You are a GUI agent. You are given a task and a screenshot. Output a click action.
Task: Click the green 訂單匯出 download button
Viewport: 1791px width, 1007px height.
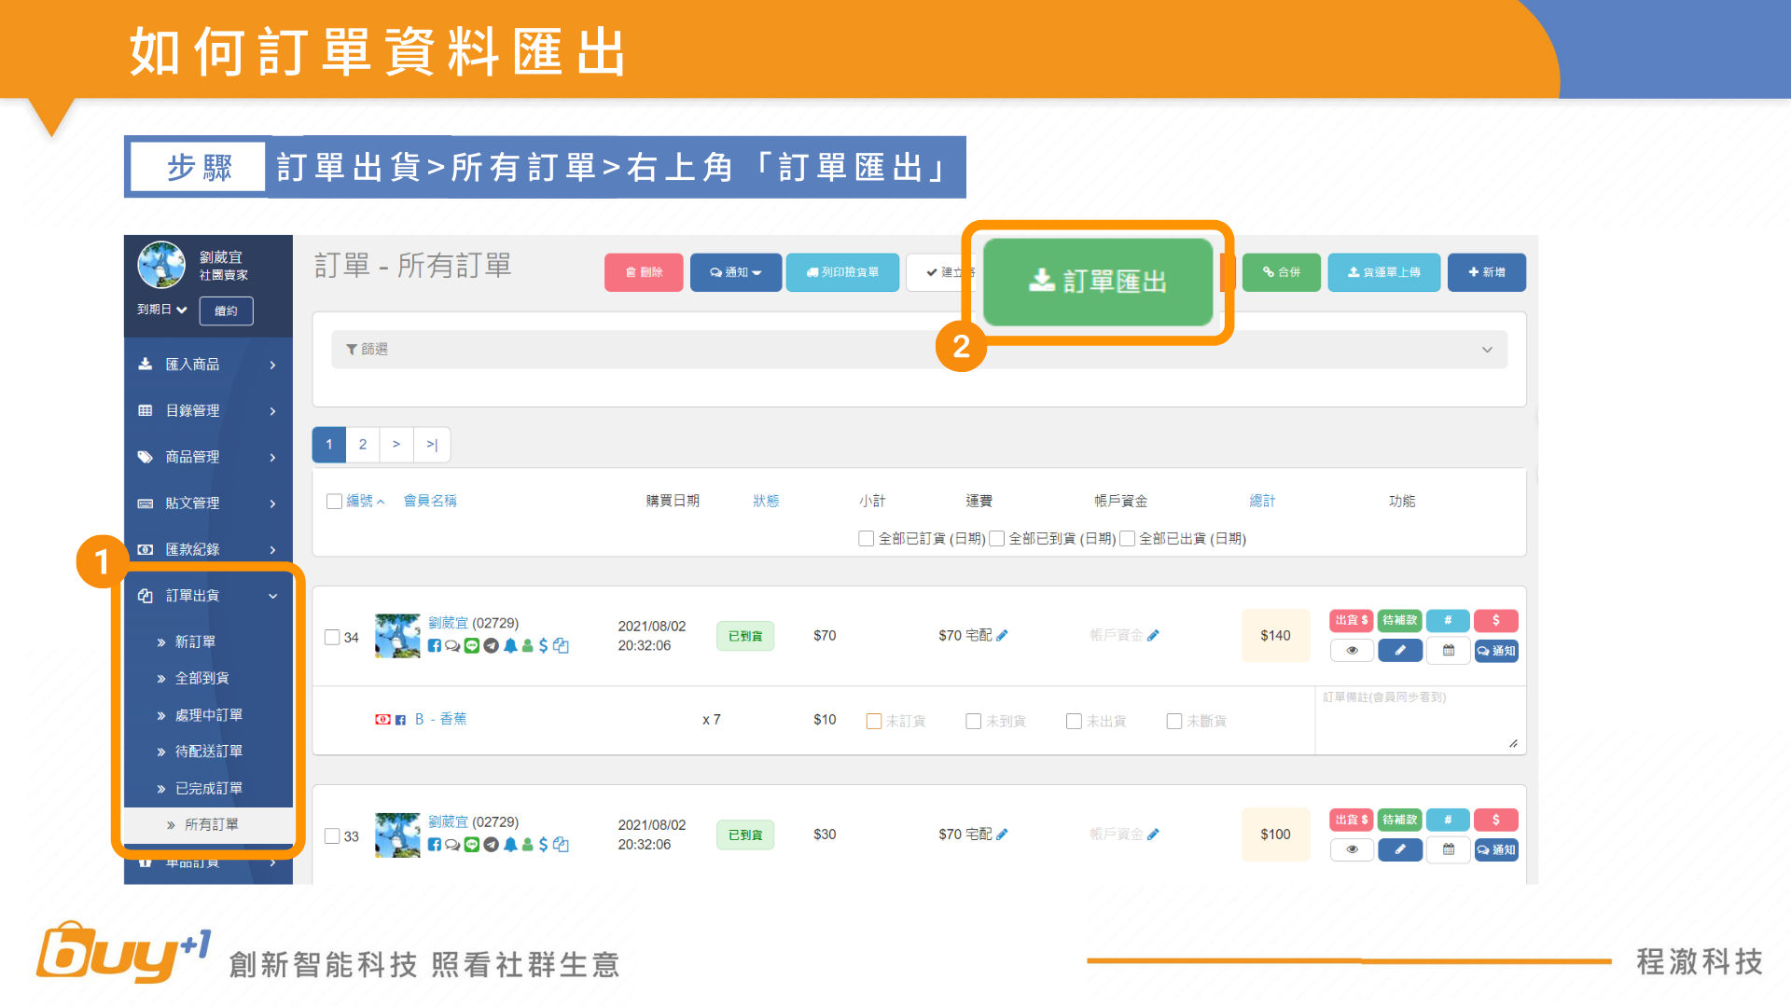click(x=1098, y=281)
